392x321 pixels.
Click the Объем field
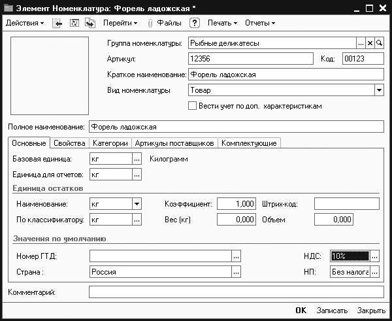pos(334,220)
